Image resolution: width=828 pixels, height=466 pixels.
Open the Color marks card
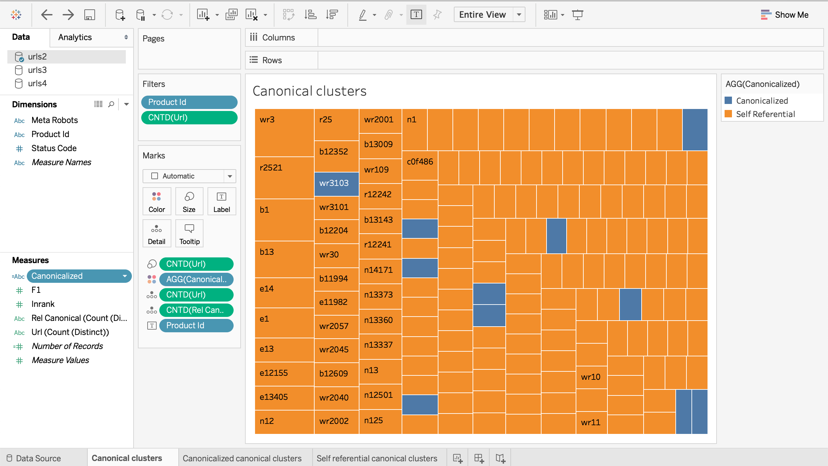pos(157,201)
